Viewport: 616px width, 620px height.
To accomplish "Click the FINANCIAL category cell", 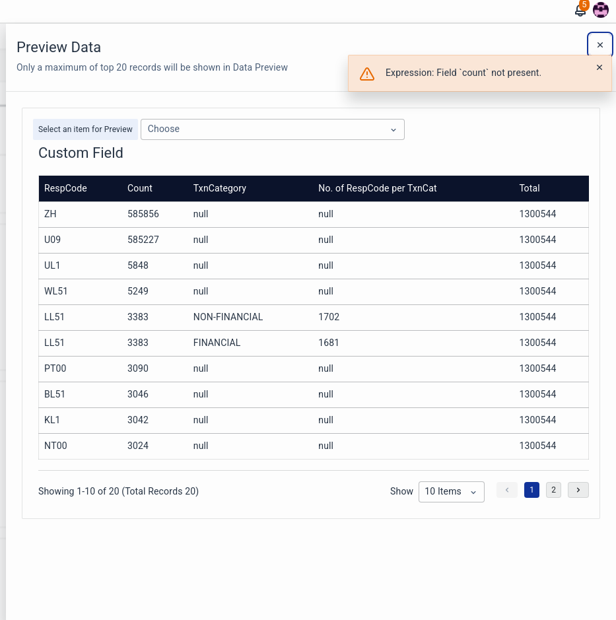I will coord(217,343).
